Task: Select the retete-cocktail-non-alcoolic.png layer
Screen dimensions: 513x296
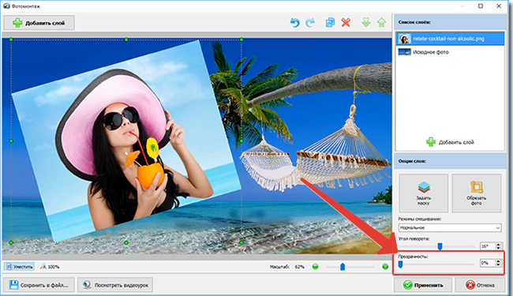Action: (x=450, y=39)
